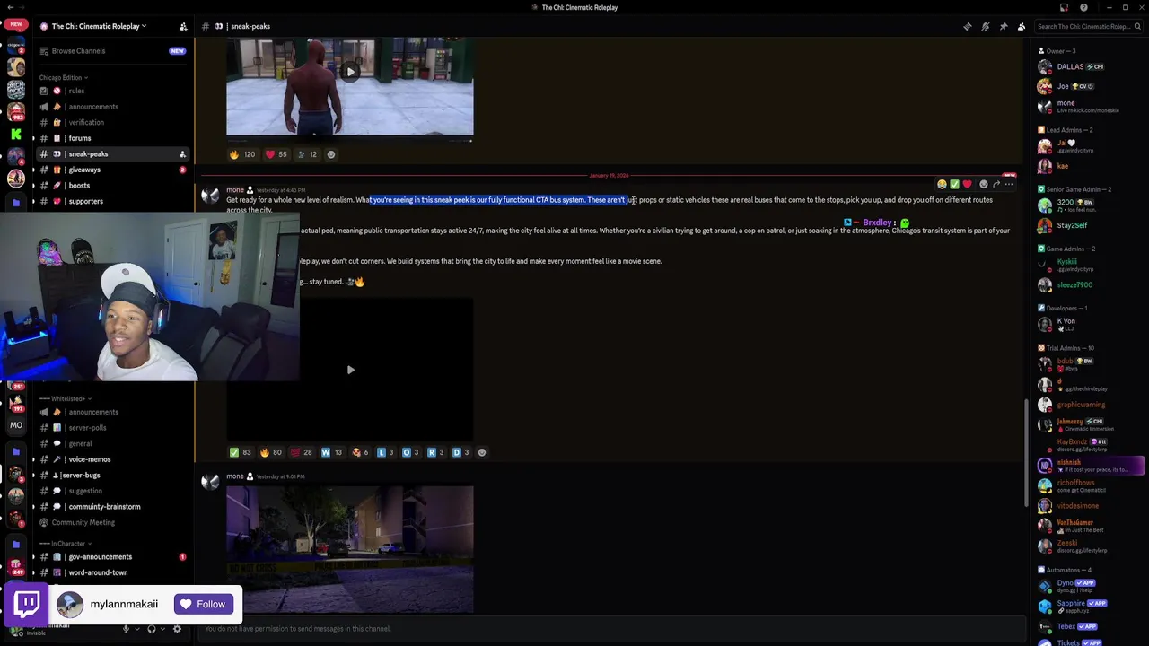Show pinned messages

tap(1004, 26)
